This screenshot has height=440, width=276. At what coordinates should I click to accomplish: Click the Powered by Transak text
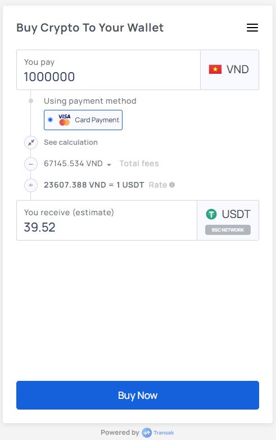click(138, 433)
